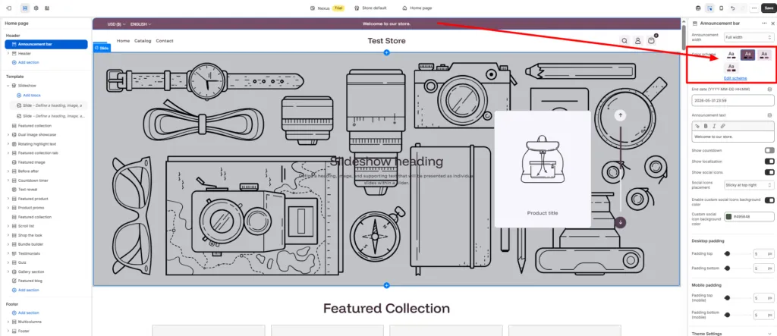Click slideshow next slide down arrow
The height and width of the screenshot is (336, 777).
tap(620, 222)
